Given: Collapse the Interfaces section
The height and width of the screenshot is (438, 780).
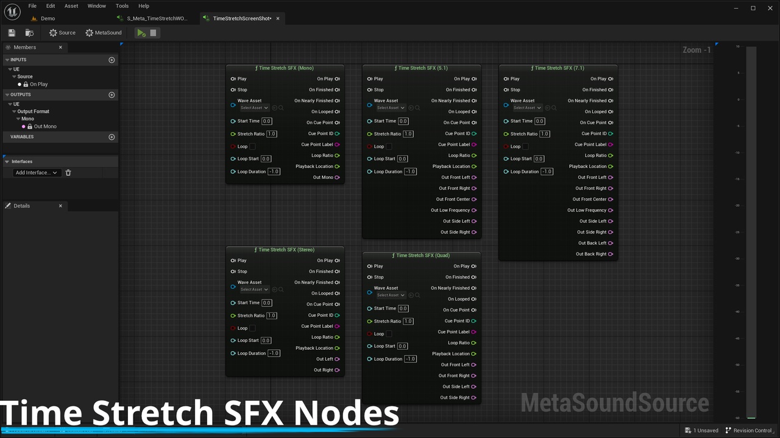Looking at the screenshot, I should click(7, 162).
